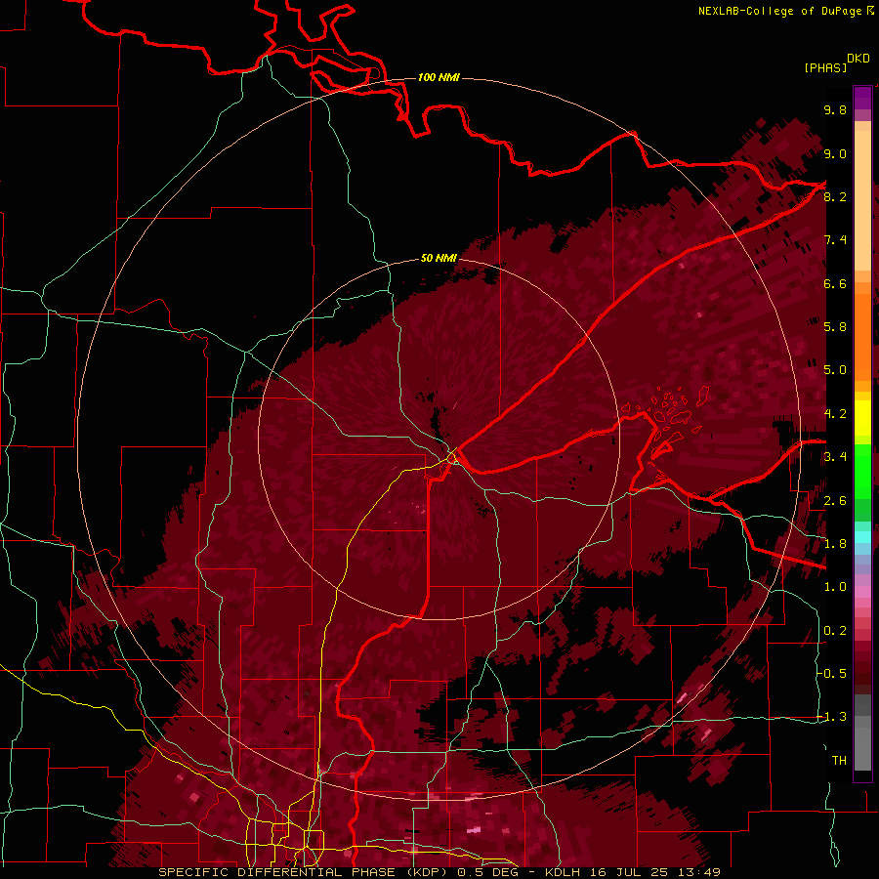Select the 4.2 scale value

click(835, 414)
